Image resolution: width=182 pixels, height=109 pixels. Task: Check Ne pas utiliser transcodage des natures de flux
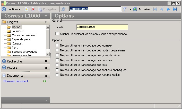(x=57, y=75)
